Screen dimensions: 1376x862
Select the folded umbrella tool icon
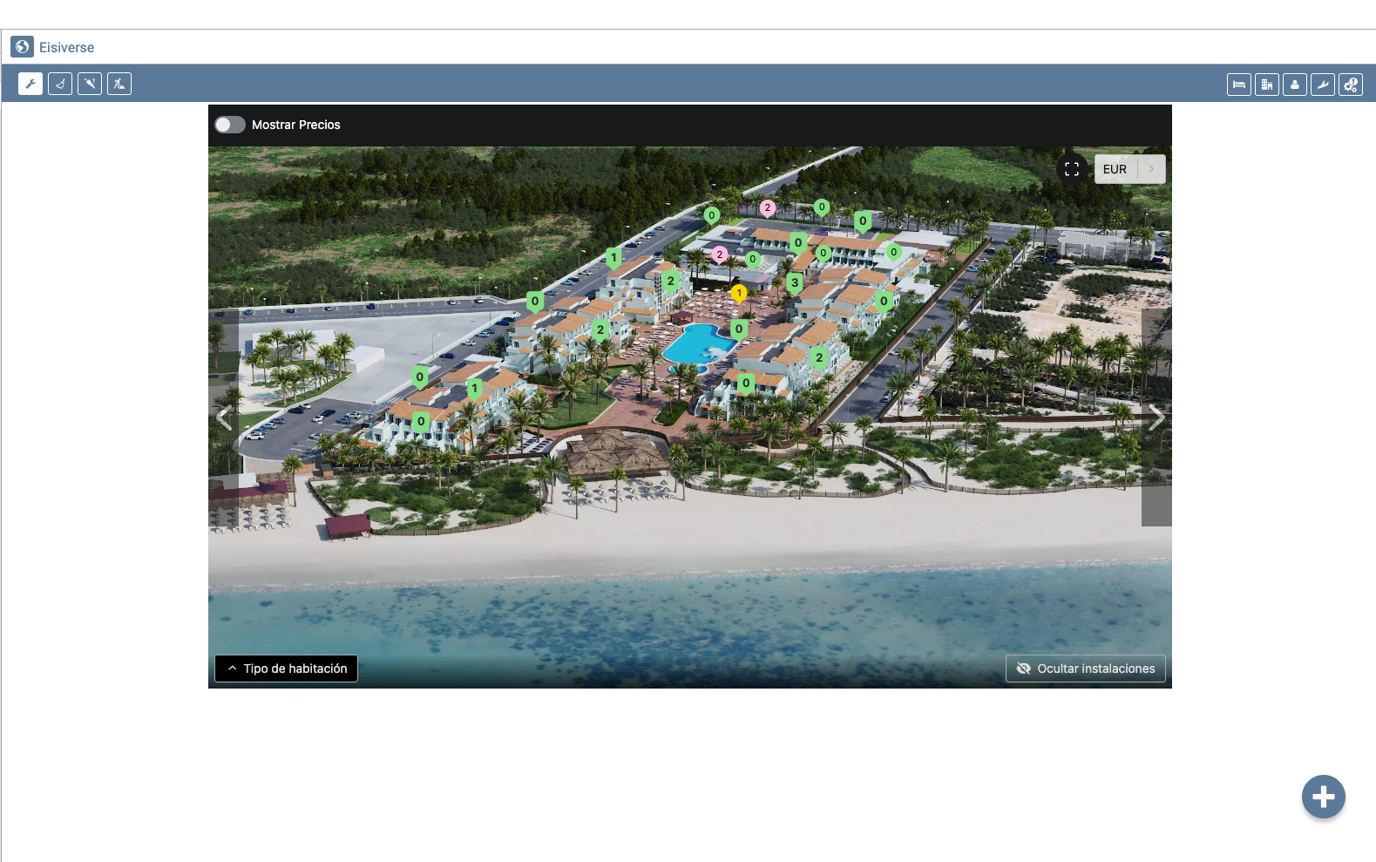click(x=90, y=84)
